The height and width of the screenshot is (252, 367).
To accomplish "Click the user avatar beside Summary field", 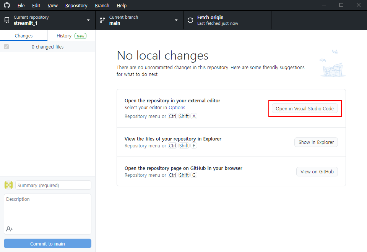I will [9, 185].
